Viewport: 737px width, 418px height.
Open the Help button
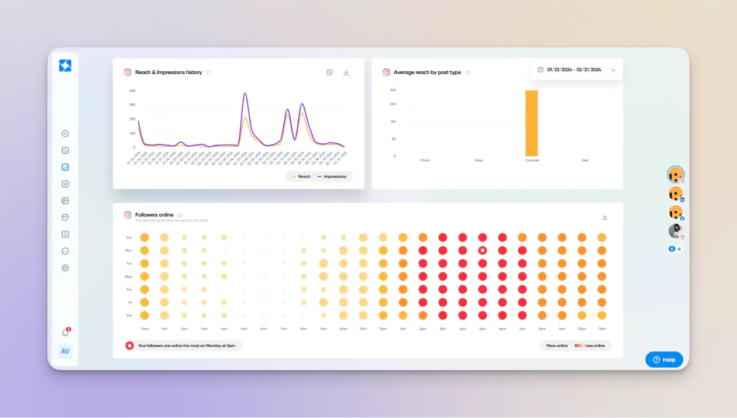[x=664, y=360]
